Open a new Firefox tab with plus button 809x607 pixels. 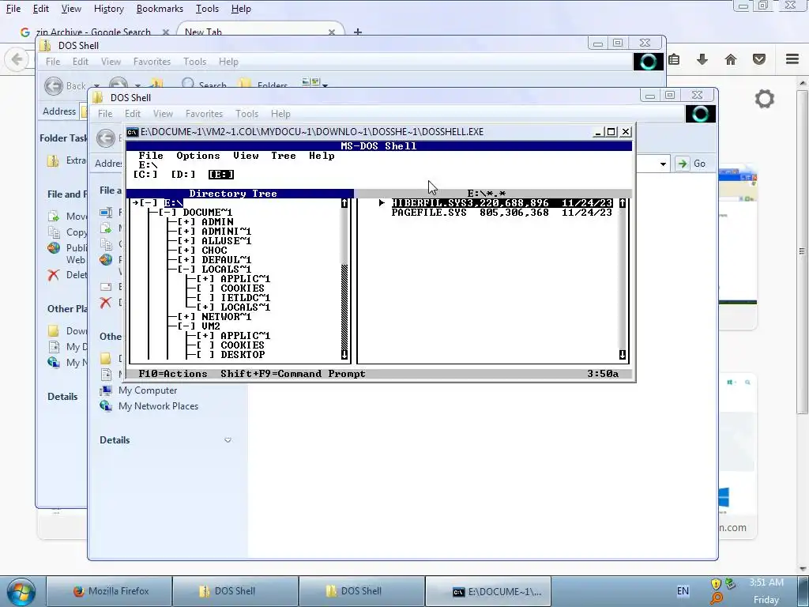(x=358, y=32)
